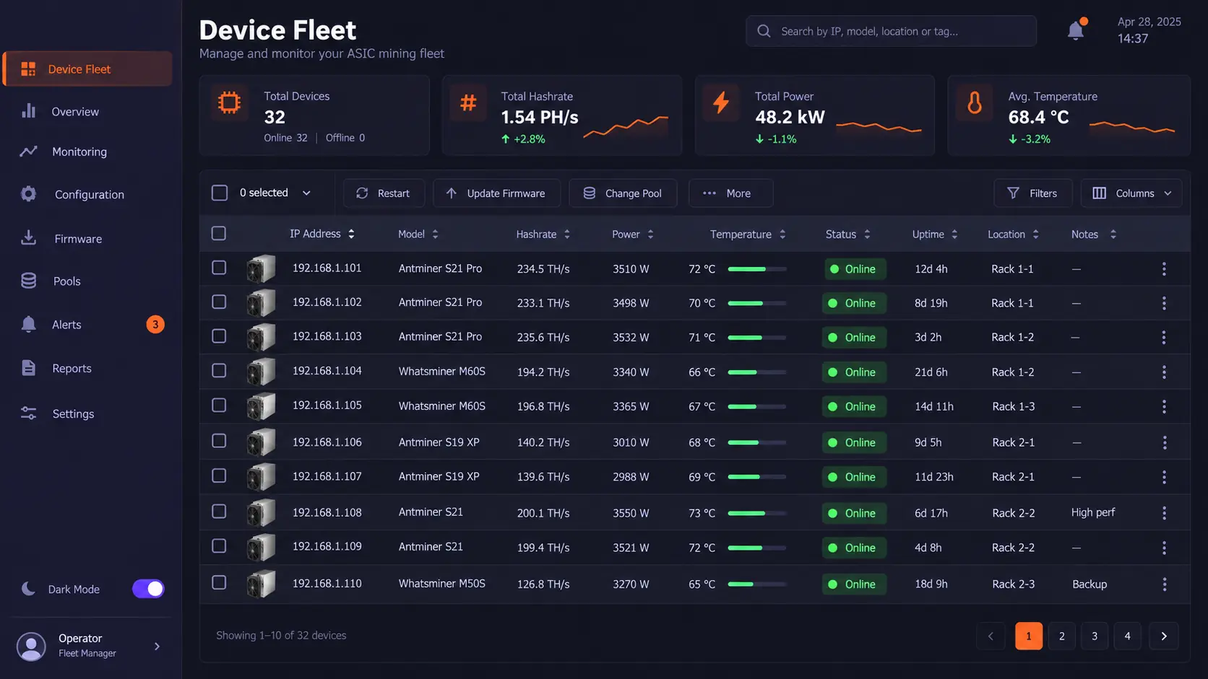This screenshot has height=679, width=1208.
Task: Toggle Dark Mode switch
Action: pyautogui.click(x=148, y=589)
